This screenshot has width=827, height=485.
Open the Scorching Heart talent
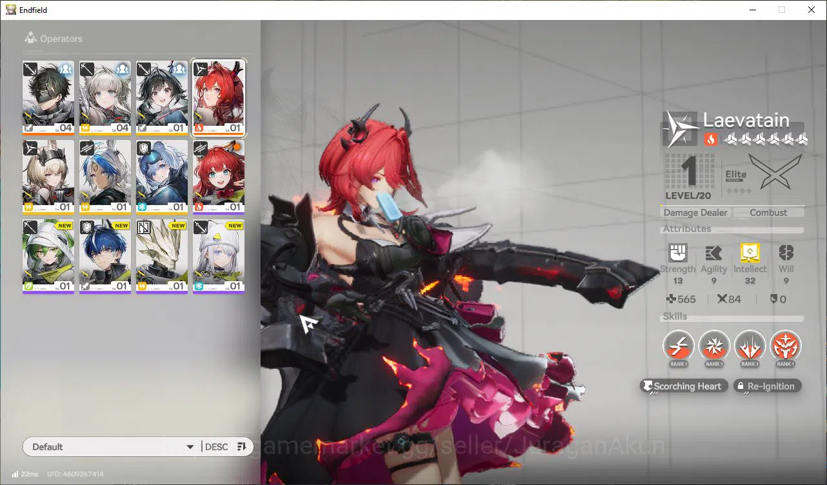click(684, 386)
